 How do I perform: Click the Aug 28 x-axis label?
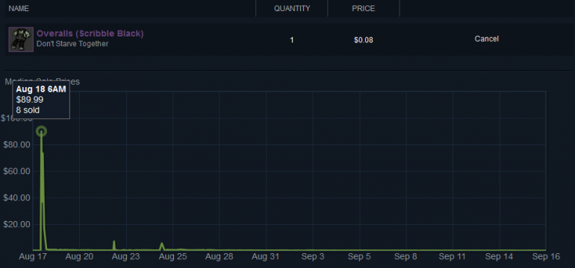(x=220, y=257)
